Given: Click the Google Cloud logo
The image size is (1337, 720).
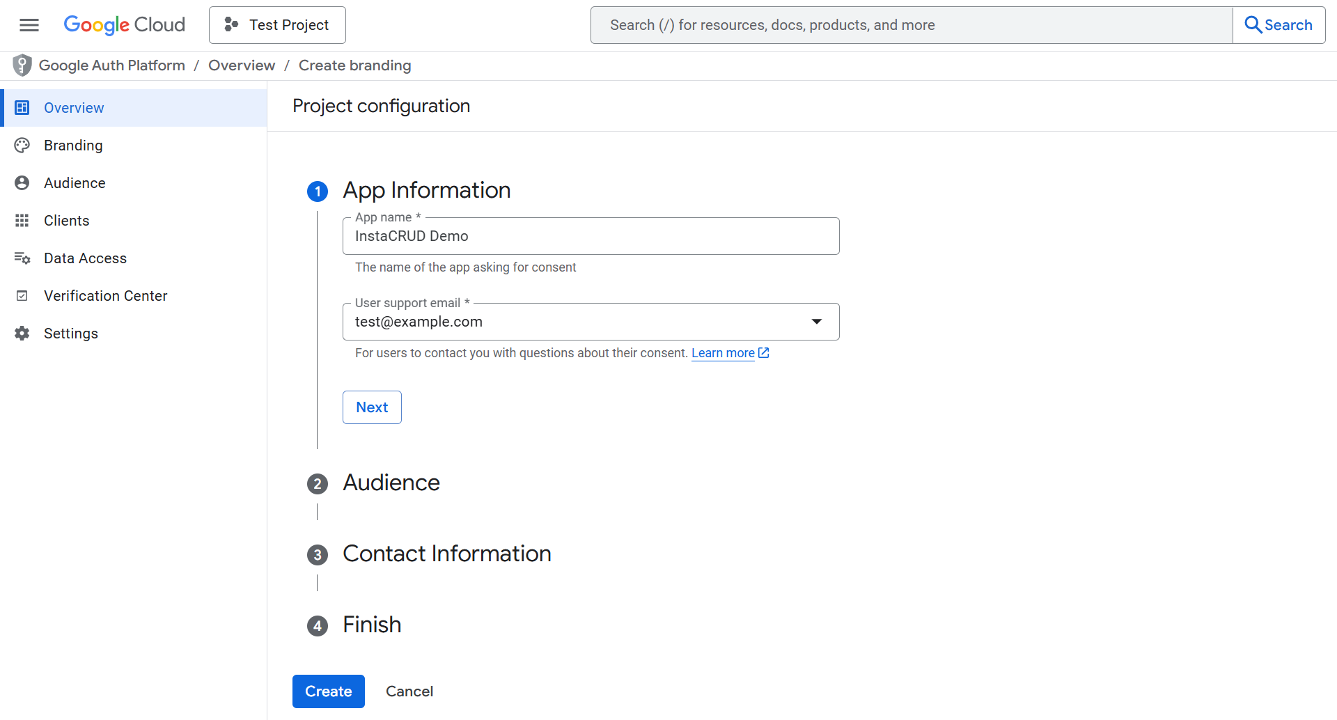Looking at the screenshot, I should pos(124,24).
